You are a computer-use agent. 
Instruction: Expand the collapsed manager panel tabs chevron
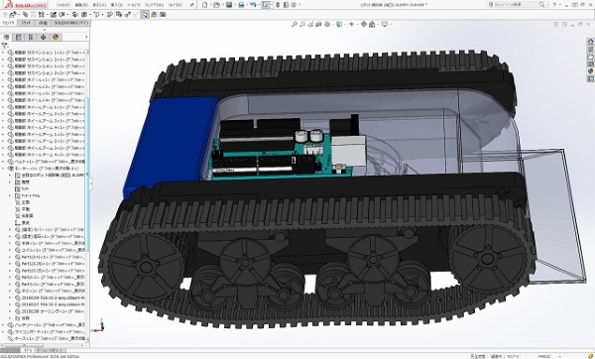coord(86,38)
